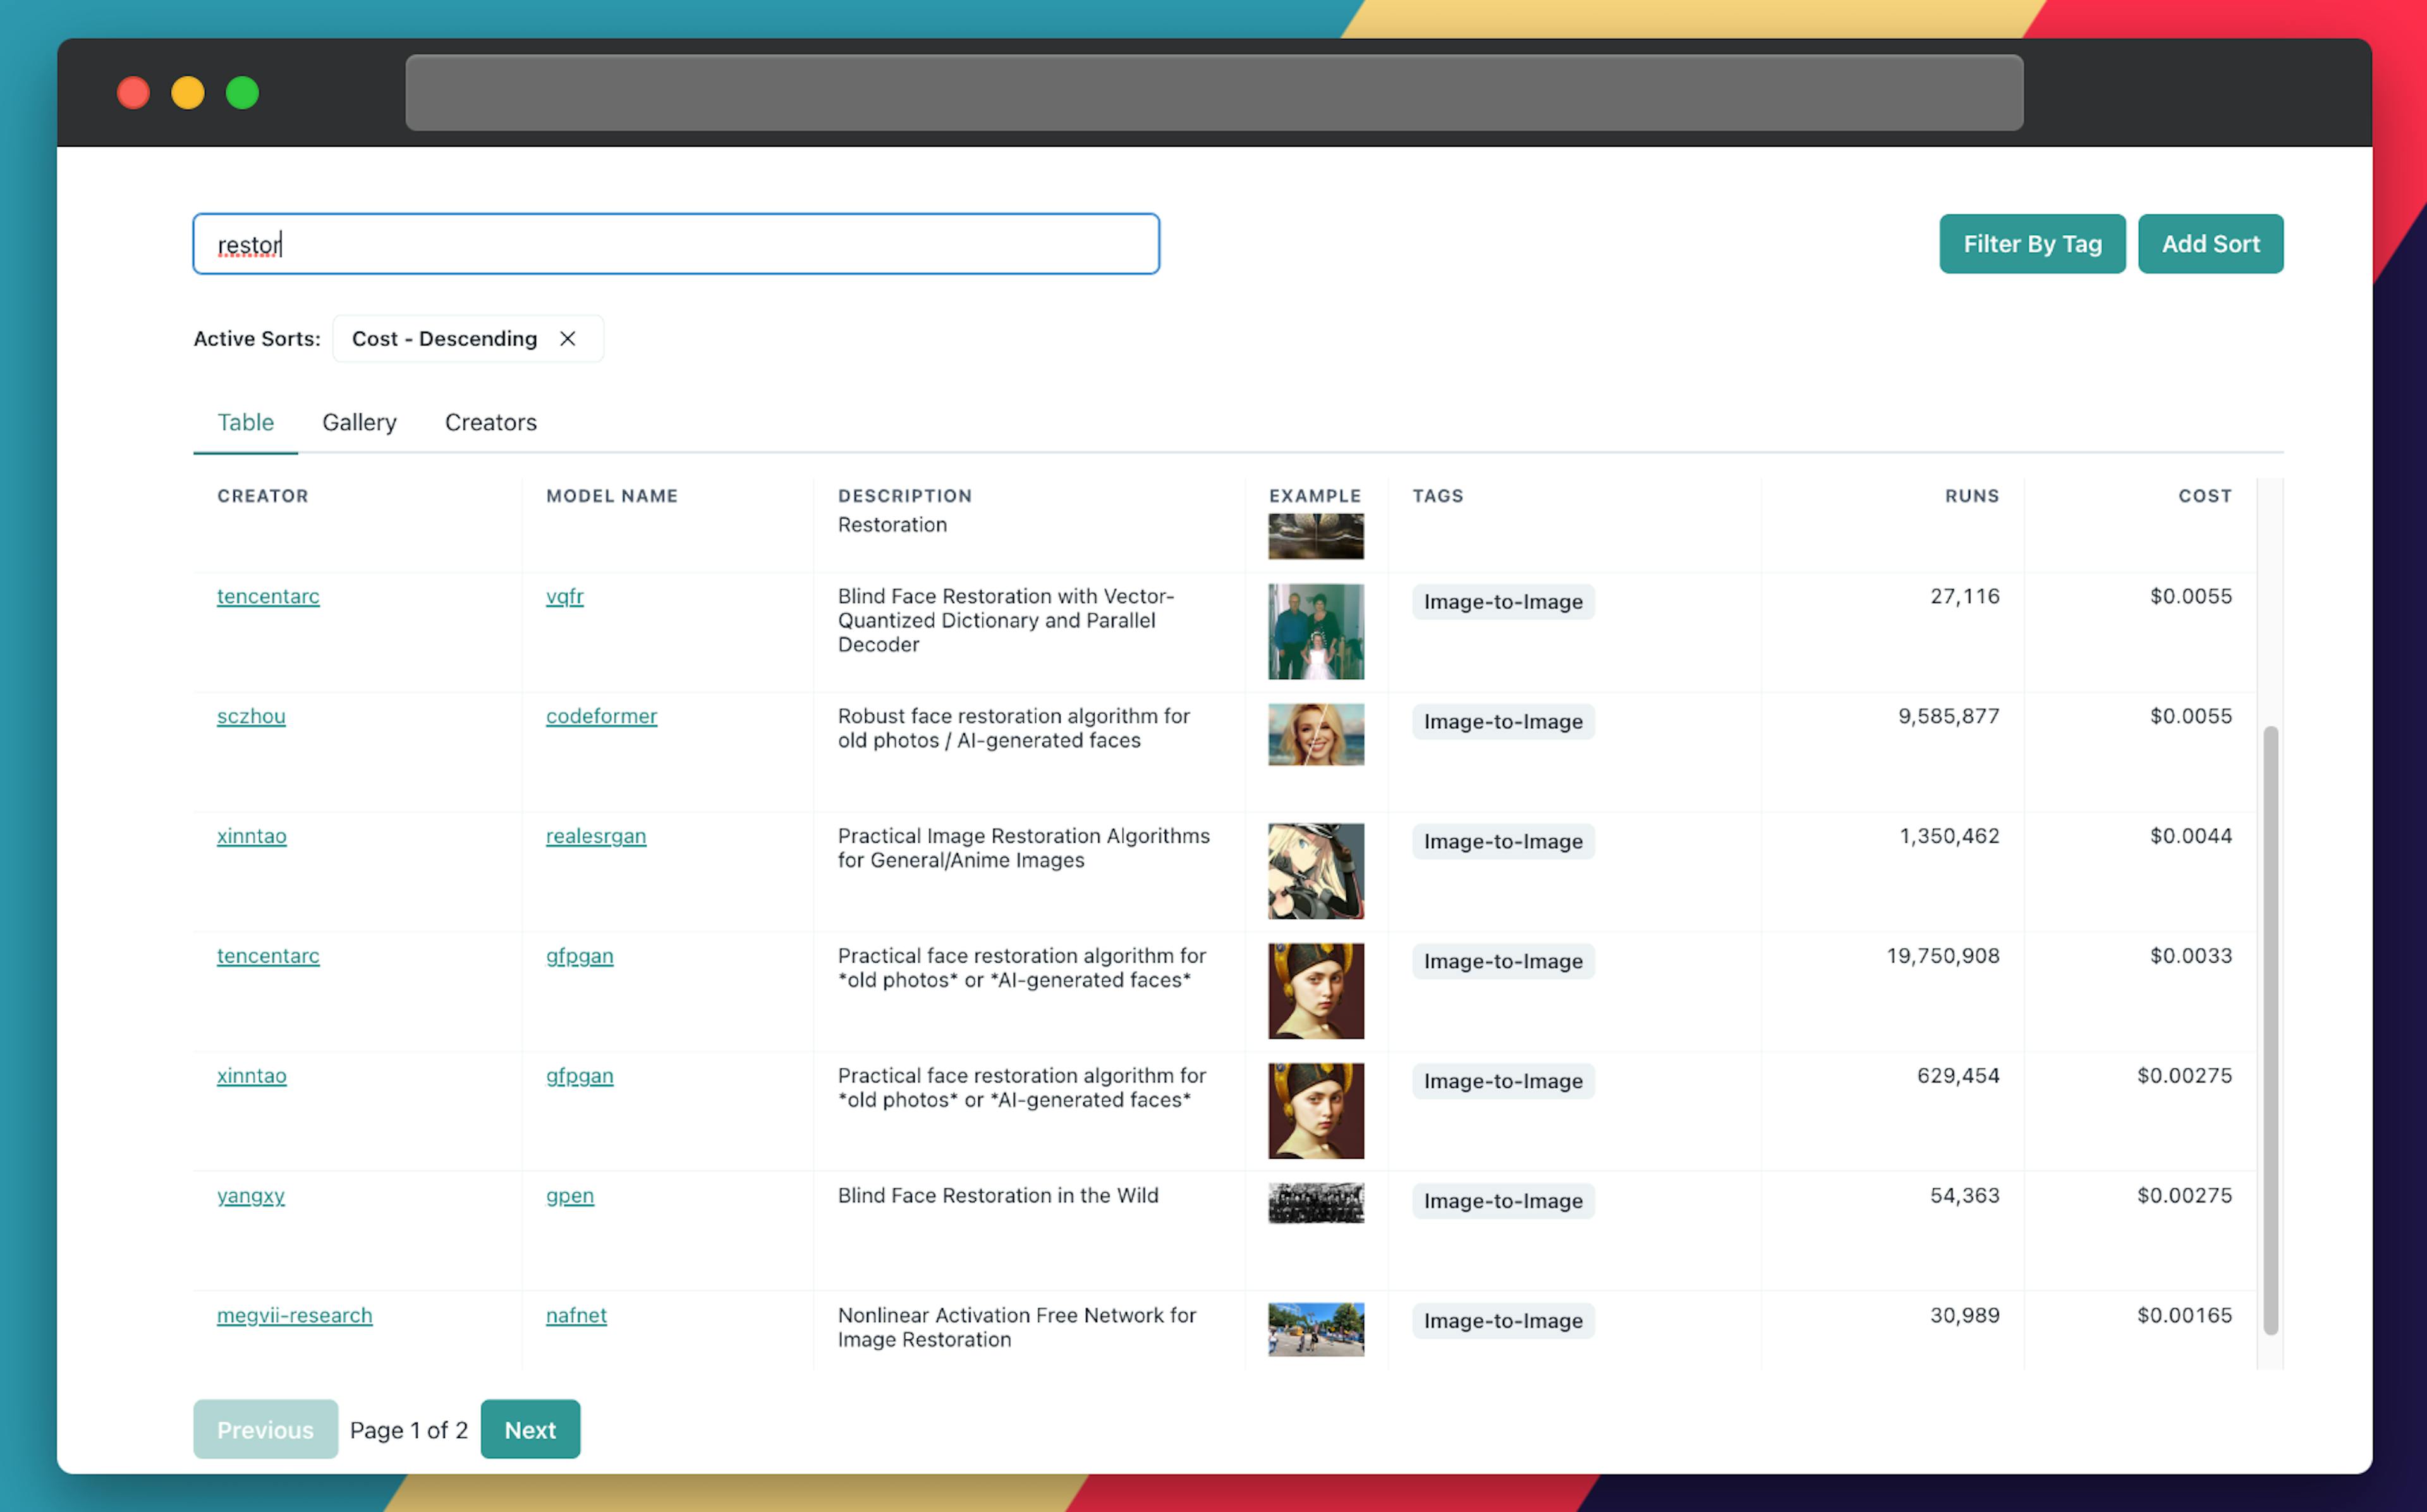Click the 'Cost - Descending' sort chip label

(444, 339)
